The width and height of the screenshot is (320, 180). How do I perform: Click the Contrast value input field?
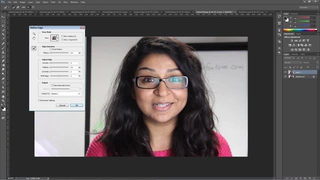coord(74,71)
